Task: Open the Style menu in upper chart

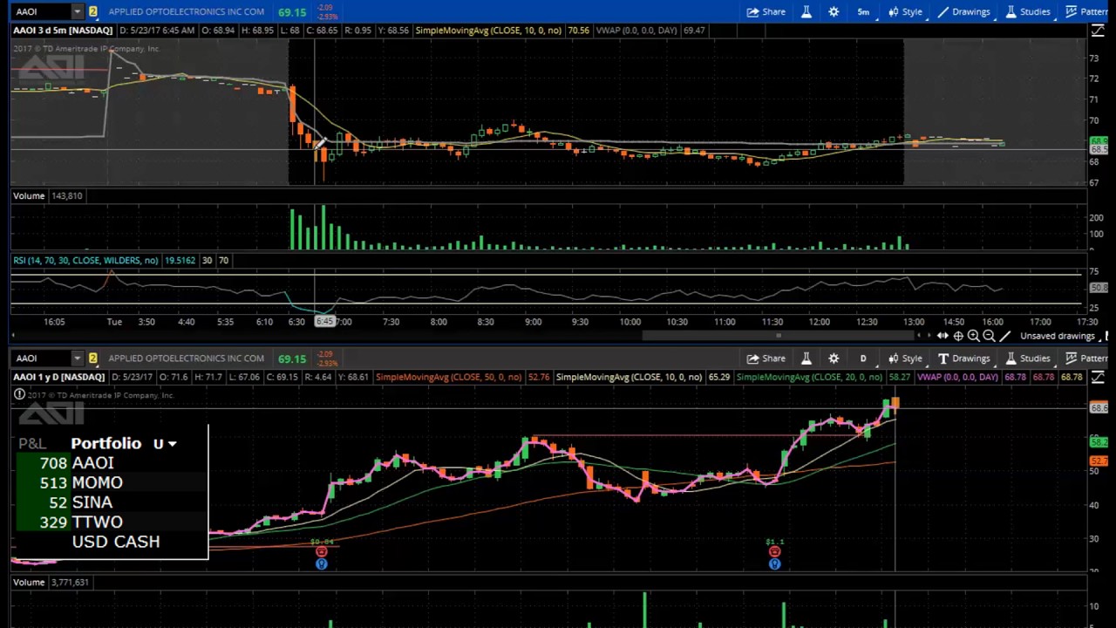Action: 905,12
